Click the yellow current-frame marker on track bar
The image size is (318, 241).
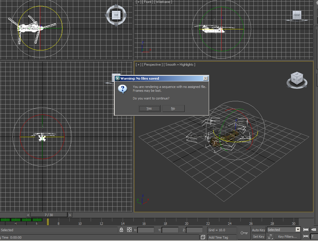pyautogui.click(x=48, y=222)
